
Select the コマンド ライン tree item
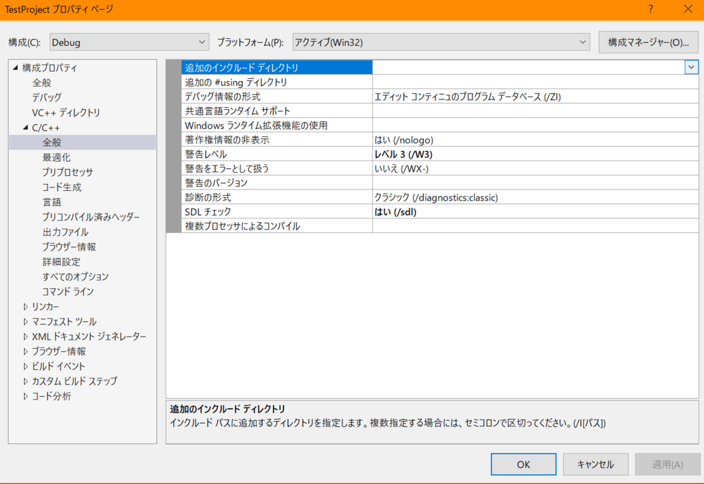click(x=68, y=292)
